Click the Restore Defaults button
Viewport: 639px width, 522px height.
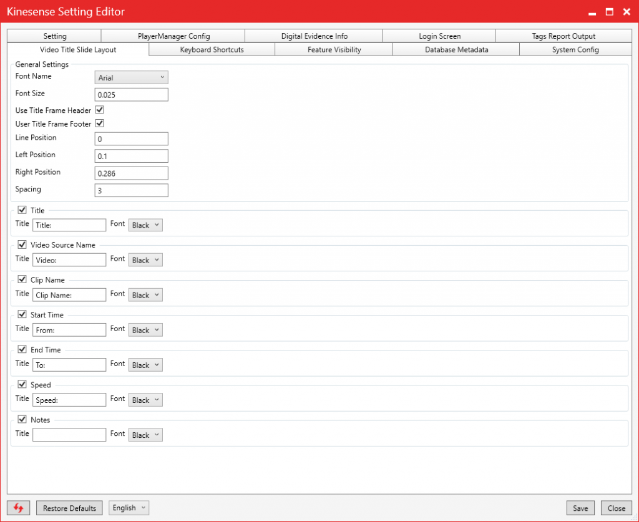pyautogui.click(x=69, y=508)
